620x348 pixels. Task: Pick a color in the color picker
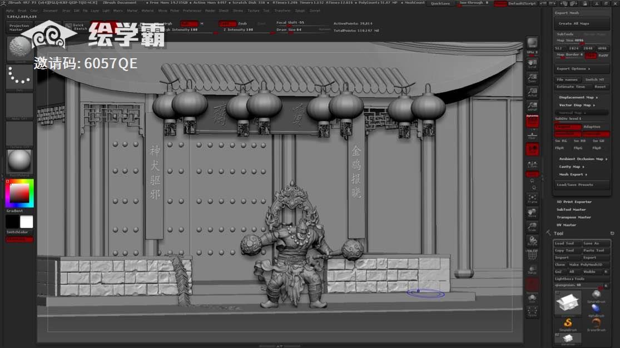[x=19, y=193]
